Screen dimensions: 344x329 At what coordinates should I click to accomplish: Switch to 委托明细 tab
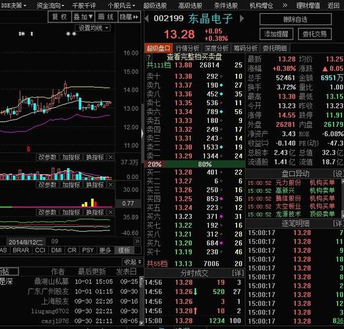(275, 48)
